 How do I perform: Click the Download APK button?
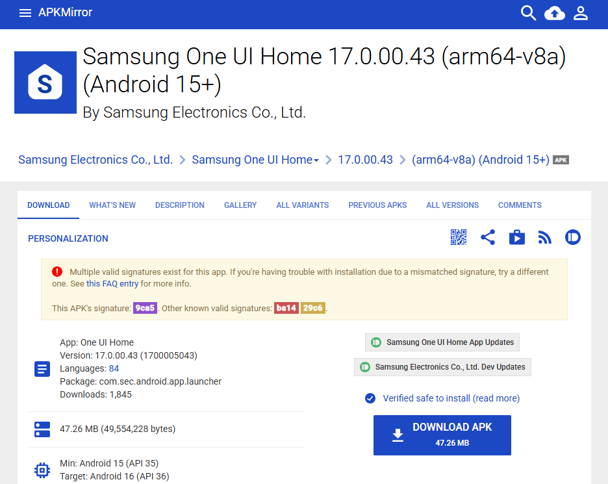(x=442, y=435)
